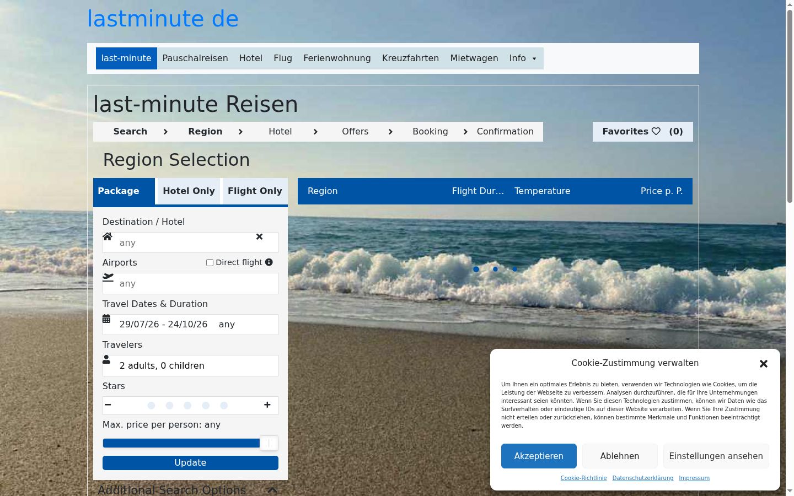Focus the Airports input field
This screenshot has width=794, height=496.
[x=190, y=284]
